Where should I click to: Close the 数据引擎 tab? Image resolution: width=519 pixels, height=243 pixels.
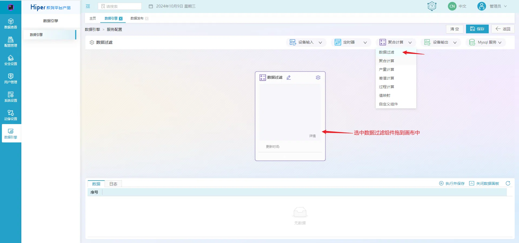tap(121, 19)
